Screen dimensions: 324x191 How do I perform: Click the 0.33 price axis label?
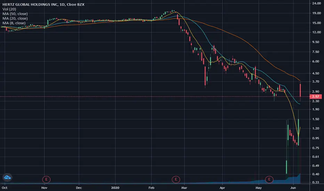pos(316,182)
